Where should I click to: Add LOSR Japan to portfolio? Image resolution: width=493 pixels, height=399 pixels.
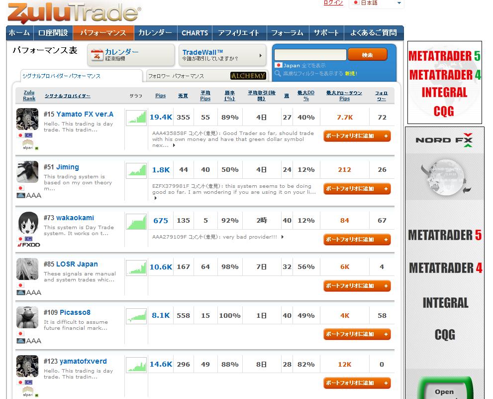coord(357,286)
